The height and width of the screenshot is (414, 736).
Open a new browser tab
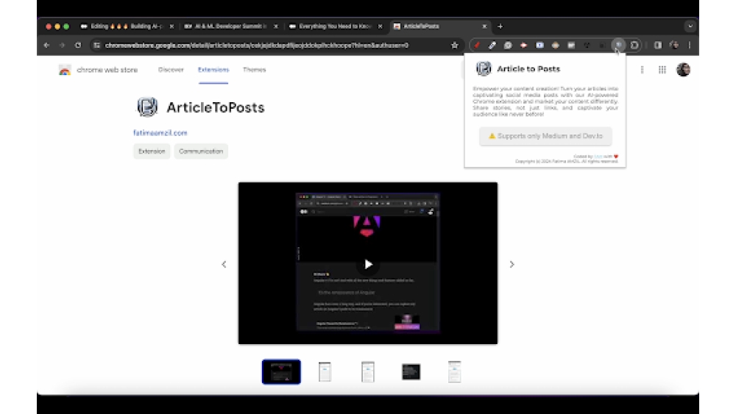point(500,26)
